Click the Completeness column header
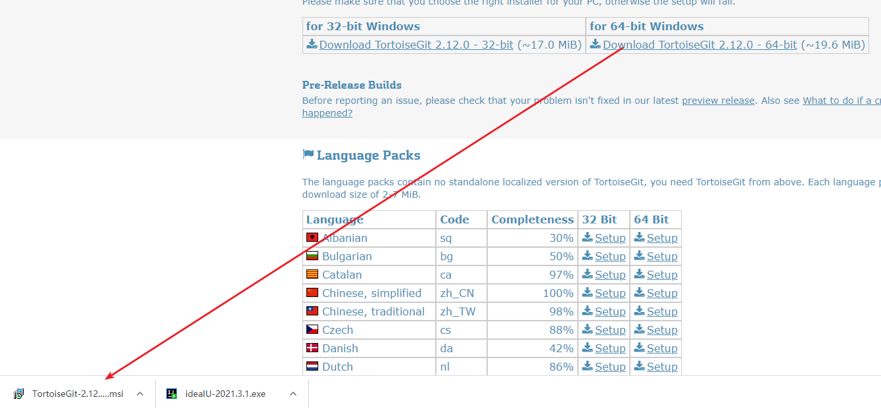 click(x=533, y=219)
